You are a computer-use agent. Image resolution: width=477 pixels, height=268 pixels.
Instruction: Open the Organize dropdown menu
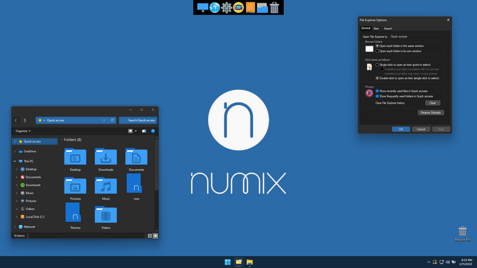coord(23,131)
